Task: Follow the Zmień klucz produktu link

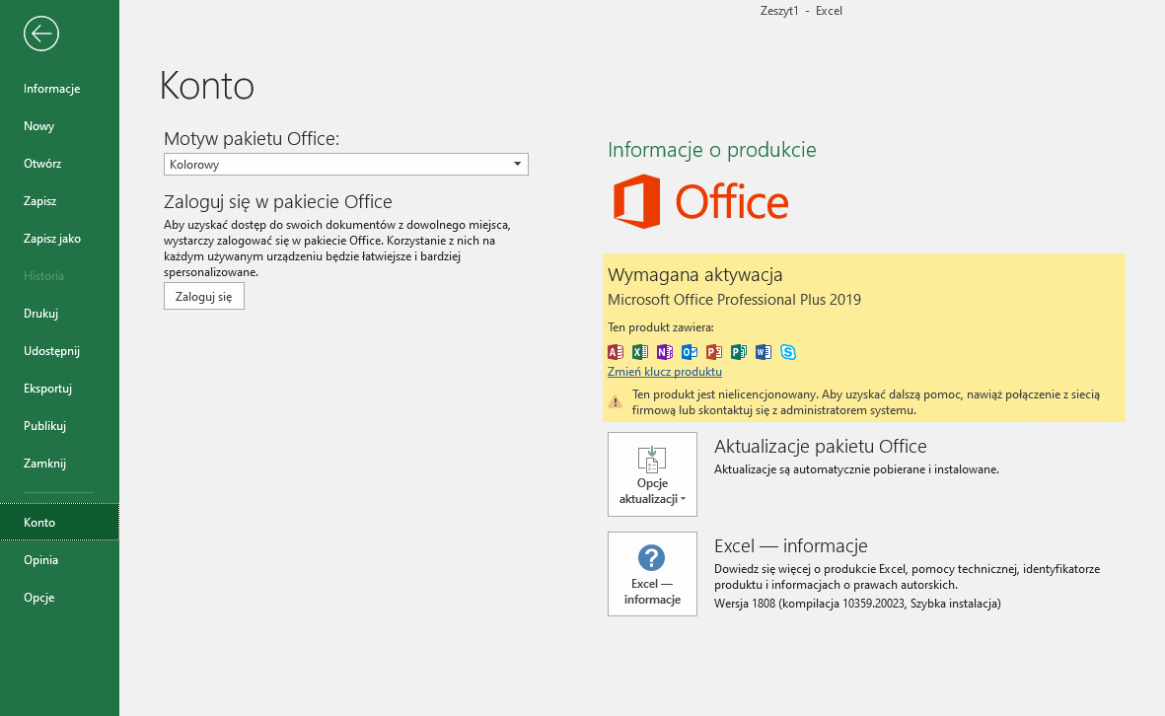Action: (664, 372)
